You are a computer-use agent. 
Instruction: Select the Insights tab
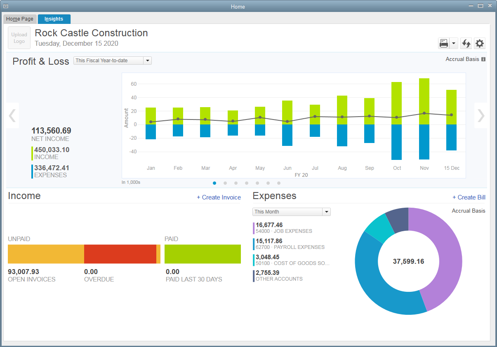(54, 19)
